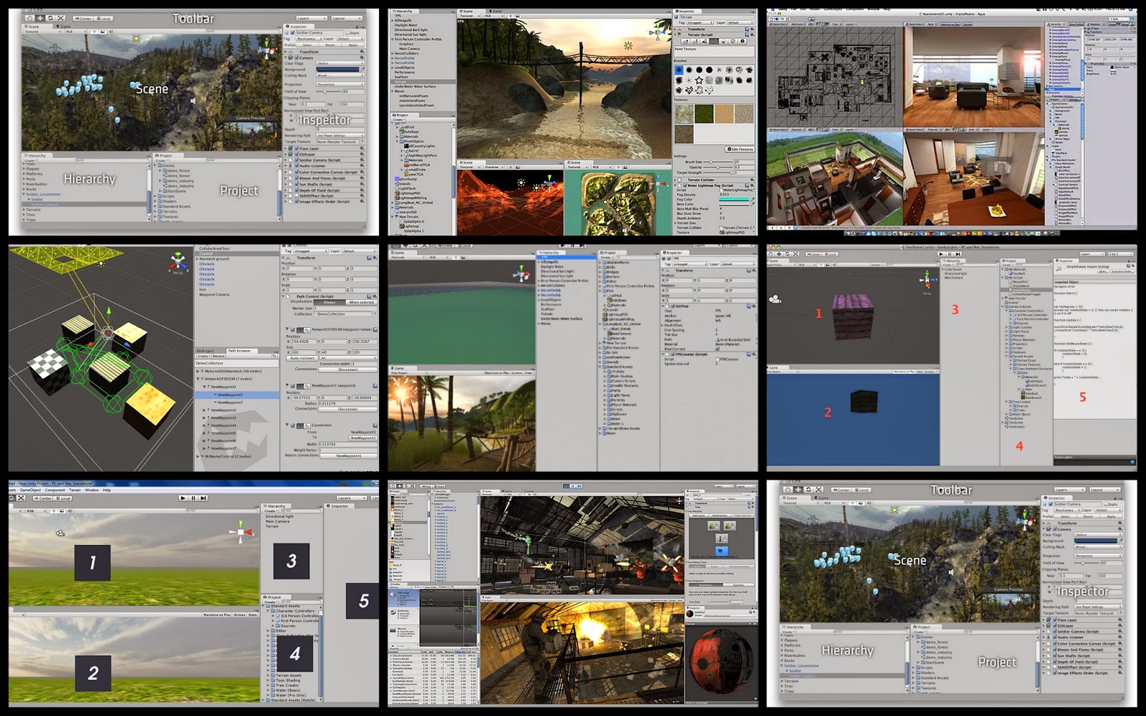Open GameObject menu
The width and height of the screenshot is (1146, 716).
30,490
